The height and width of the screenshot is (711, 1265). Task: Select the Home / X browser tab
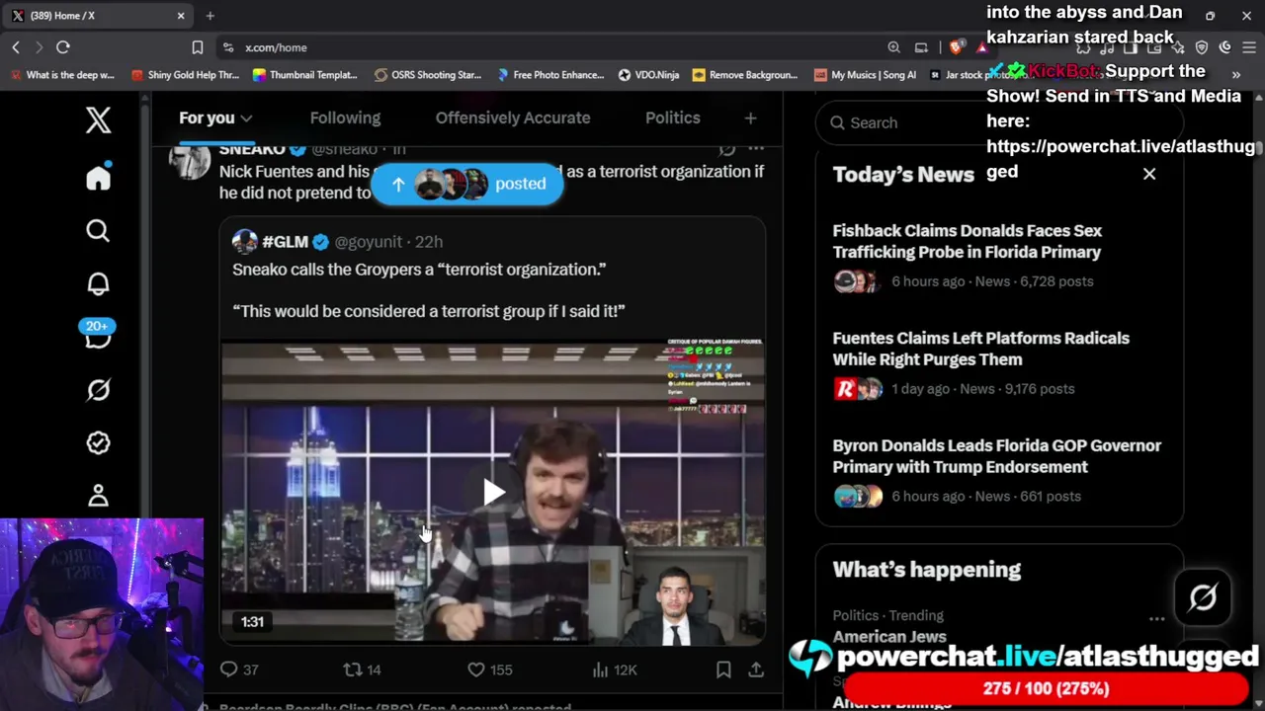click(x=99, y=16)
